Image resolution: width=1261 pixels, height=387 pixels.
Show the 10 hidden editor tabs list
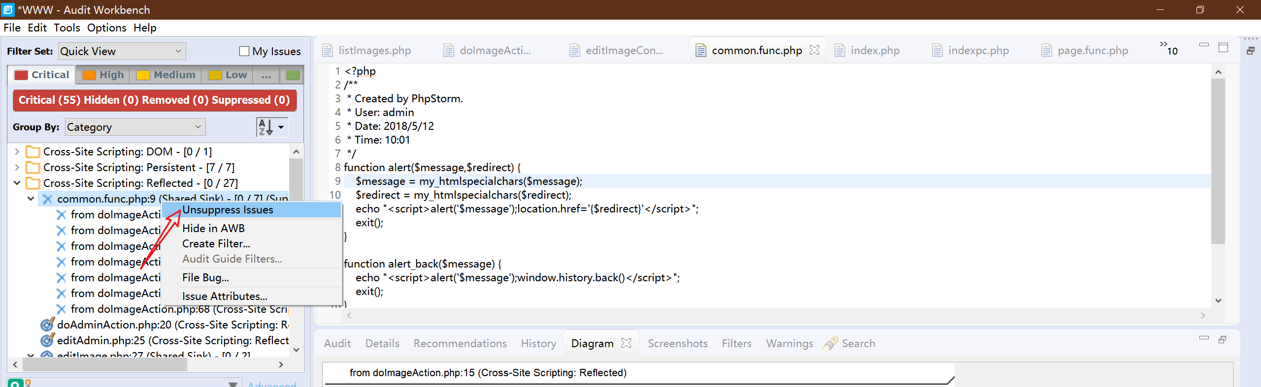[1168, 49]
